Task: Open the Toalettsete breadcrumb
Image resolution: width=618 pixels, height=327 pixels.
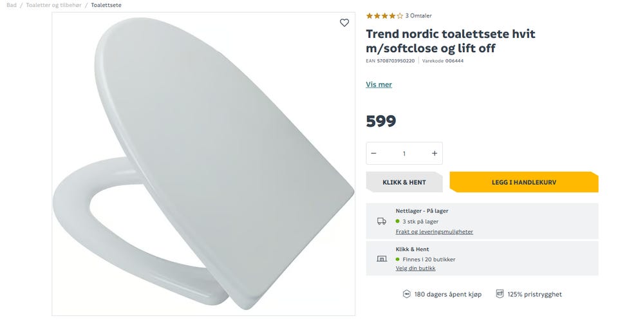Action: 106,5
